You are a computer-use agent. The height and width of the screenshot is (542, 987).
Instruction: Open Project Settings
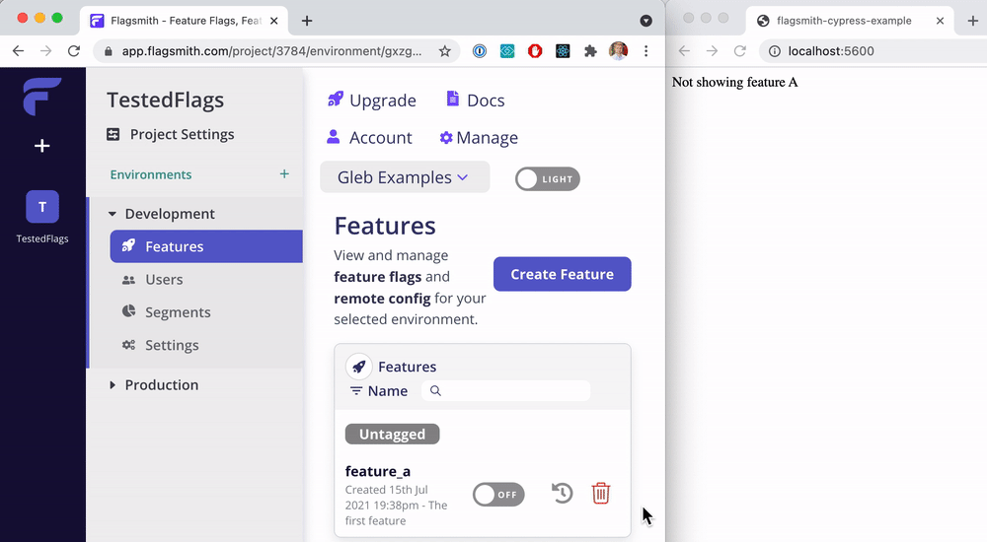[171, 135]
